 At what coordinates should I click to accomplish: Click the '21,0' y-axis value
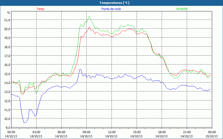pyautogui.click(x=7, y=20)
